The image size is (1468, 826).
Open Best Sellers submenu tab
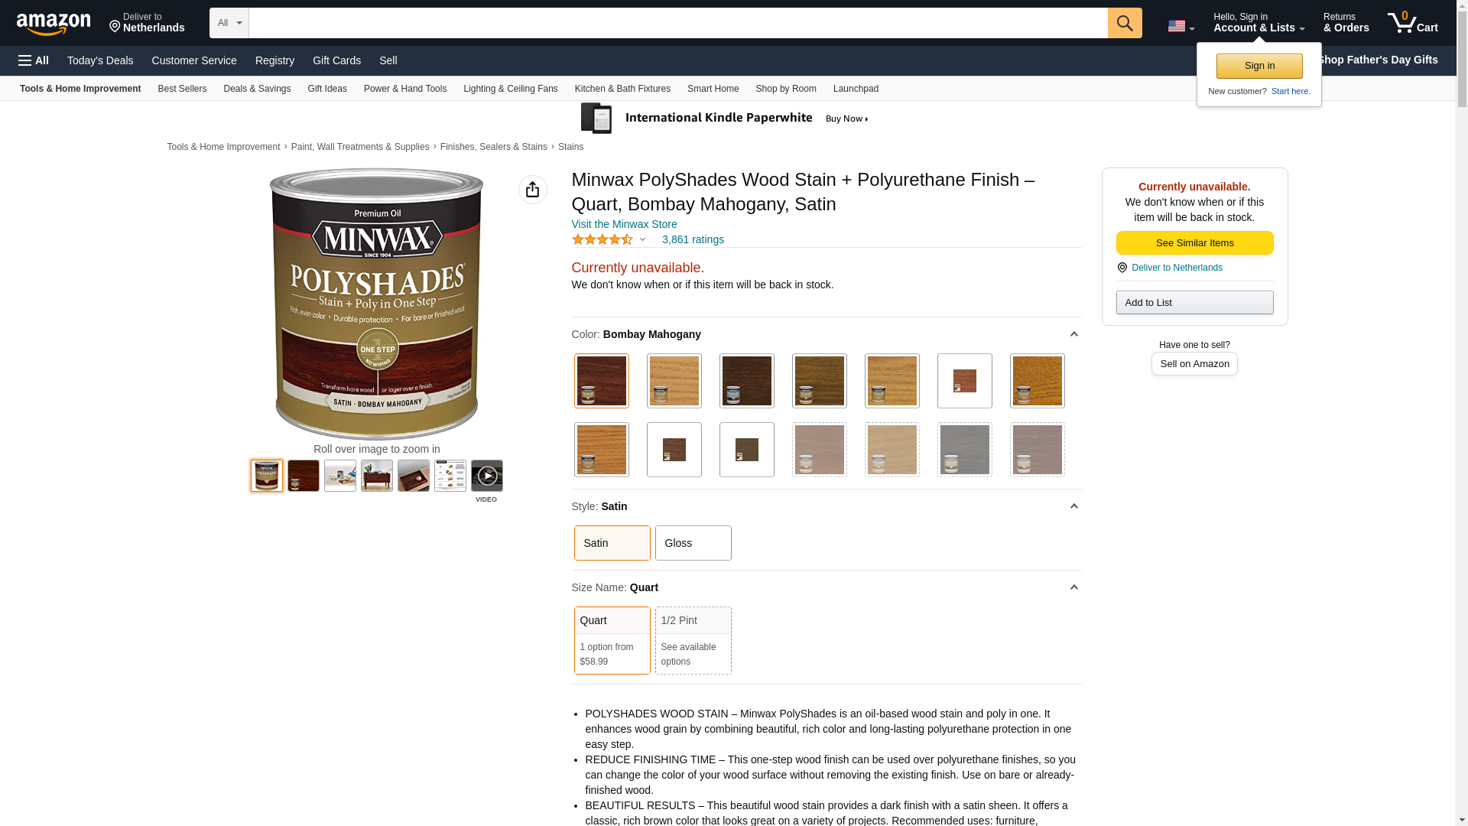(x=182, y=89)
